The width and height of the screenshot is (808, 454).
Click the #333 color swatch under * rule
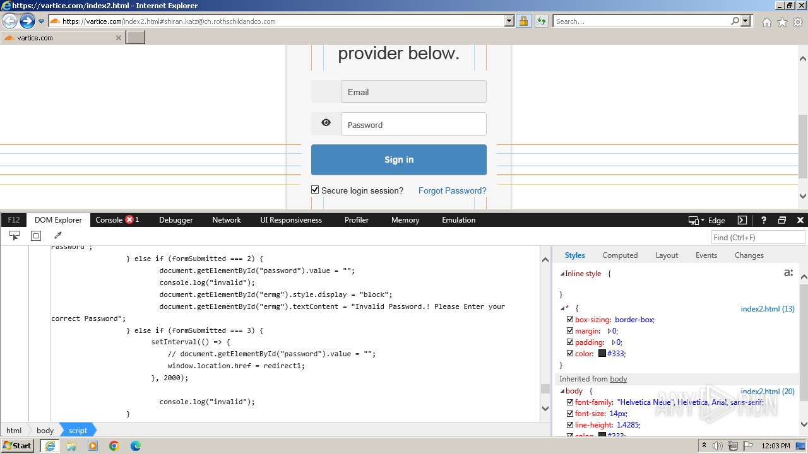[x=602, y=354]
